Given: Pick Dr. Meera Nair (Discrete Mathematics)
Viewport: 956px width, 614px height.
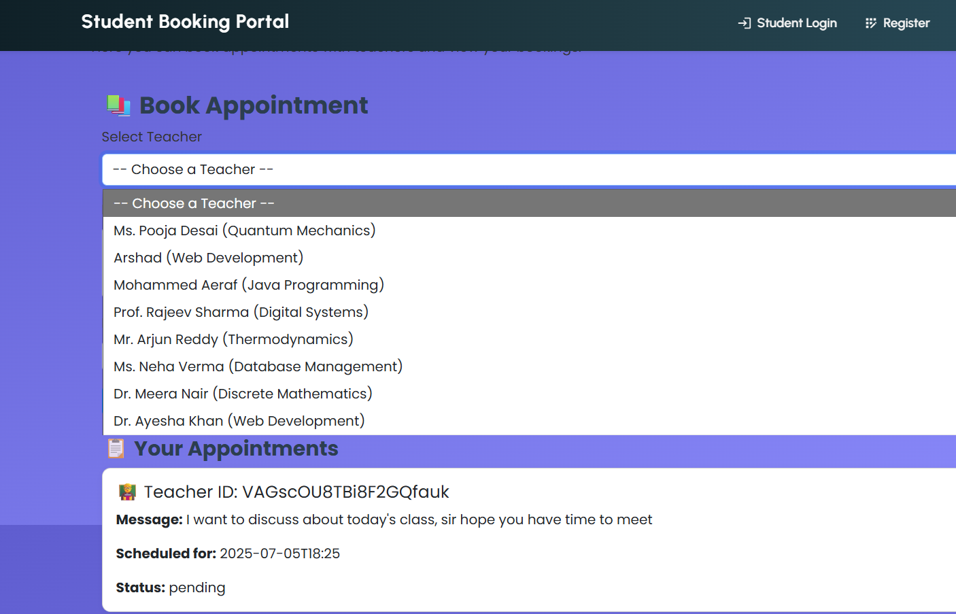Looking at the screenshot, I should (243, 394).
